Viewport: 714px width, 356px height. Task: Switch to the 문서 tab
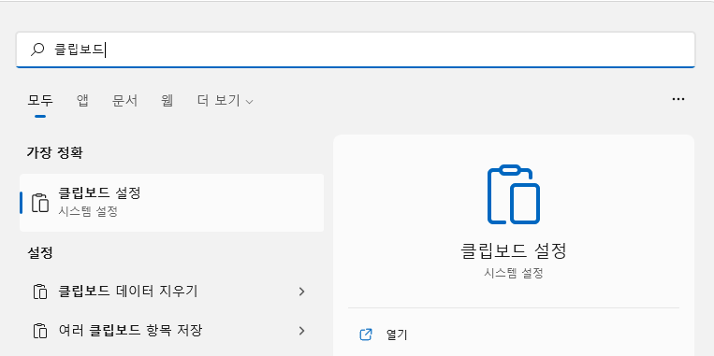click(x=124, y=101)
